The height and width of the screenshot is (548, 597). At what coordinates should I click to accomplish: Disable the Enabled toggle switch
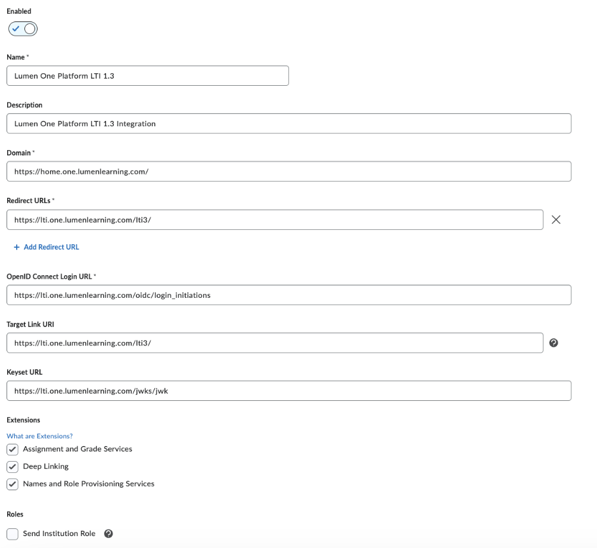(22, 28)
